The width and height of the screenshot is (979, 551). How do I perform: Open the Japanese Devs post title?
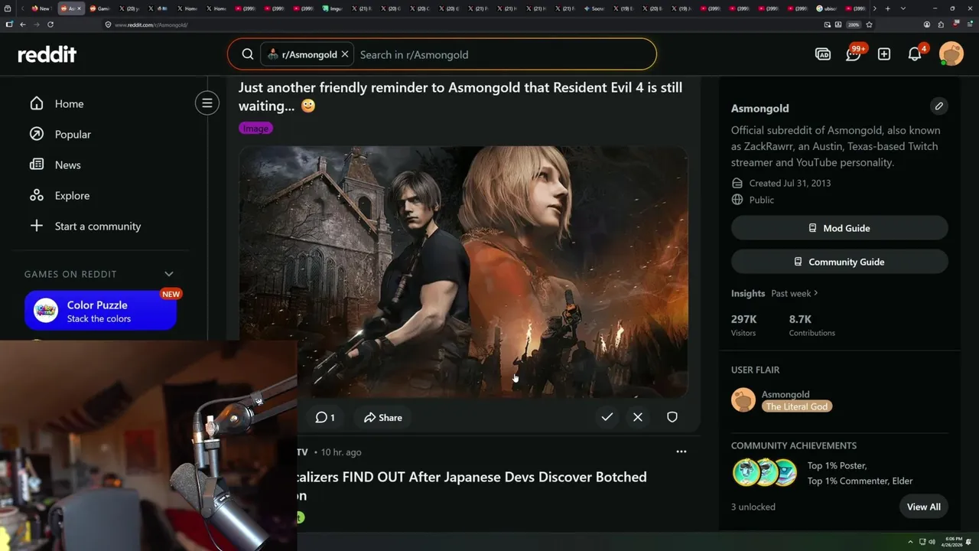click(473, 486)
